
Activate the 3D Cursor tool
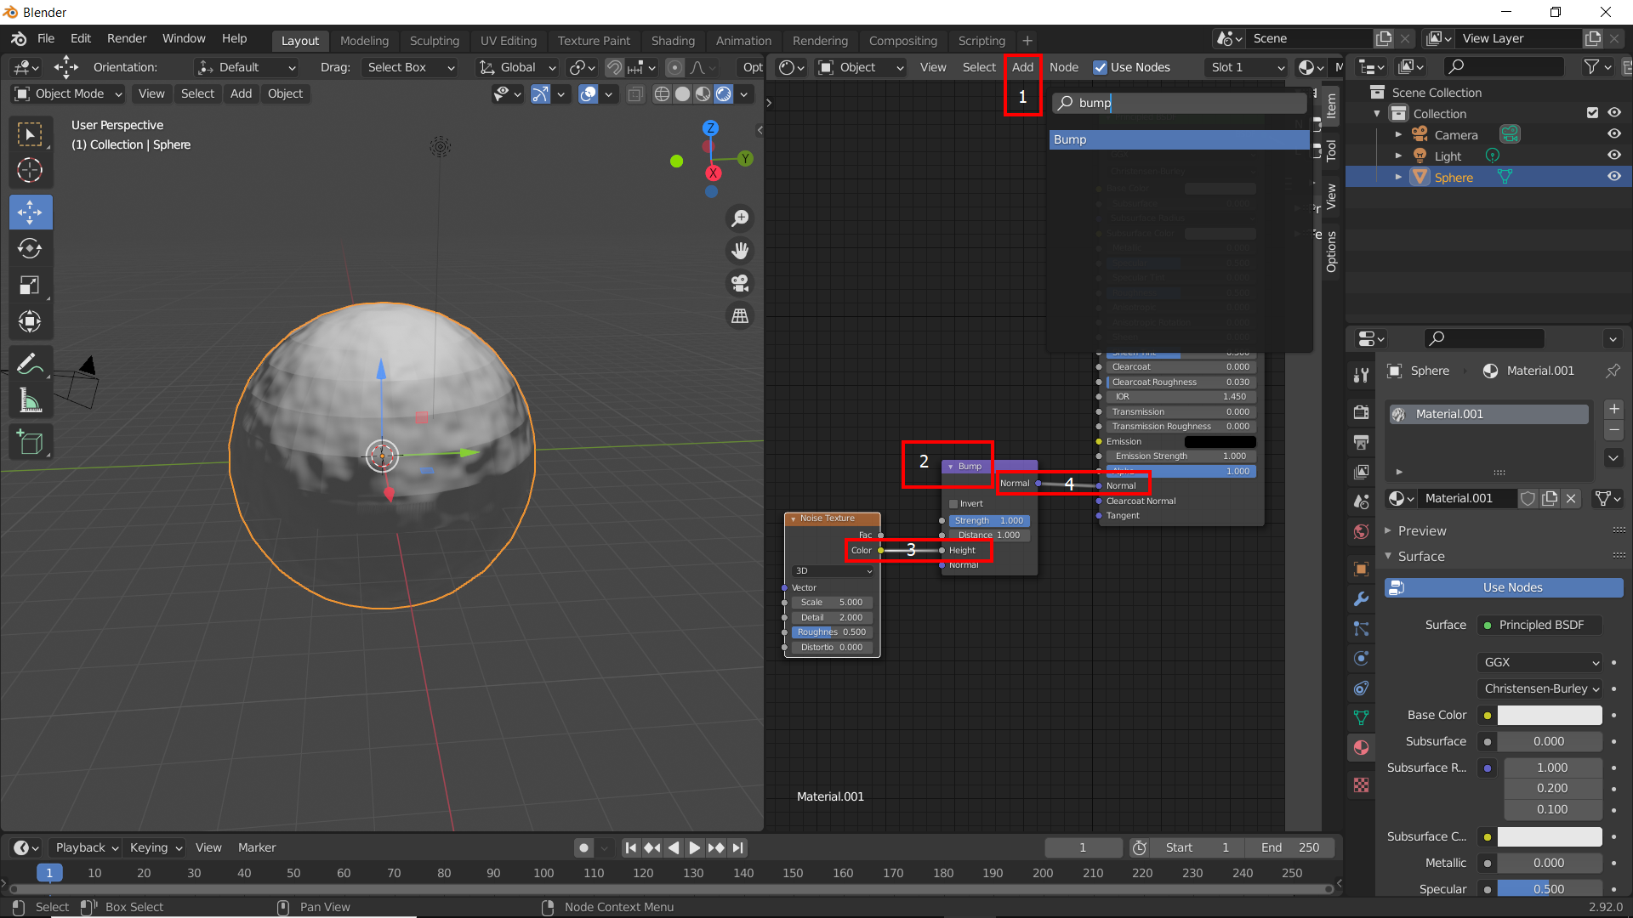31,170
